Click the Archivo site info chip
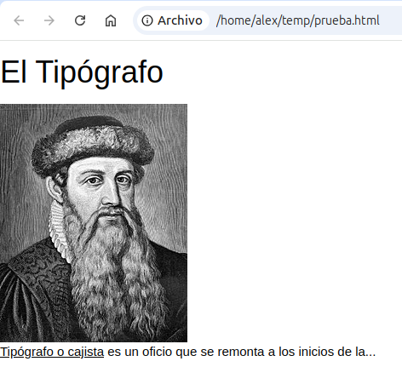The image size is (402, 390). point(173,20)
